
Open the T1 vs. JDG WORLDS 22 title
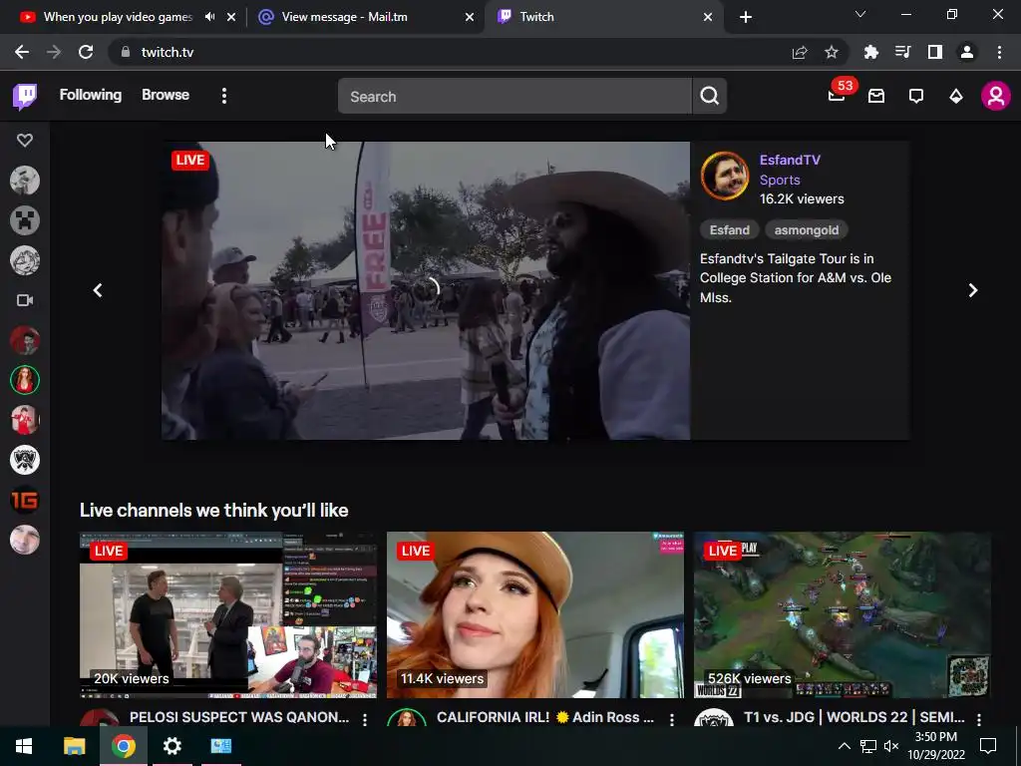point(854,717)
